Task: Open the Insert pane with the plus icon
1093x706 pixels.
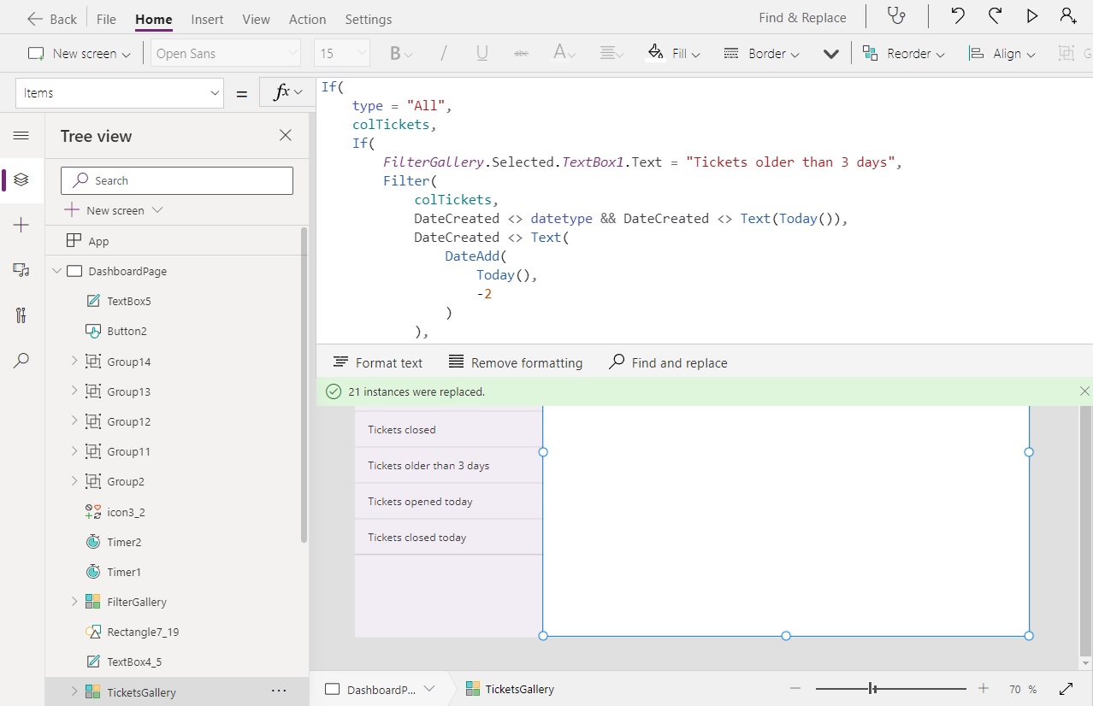Action: point(21,225)
